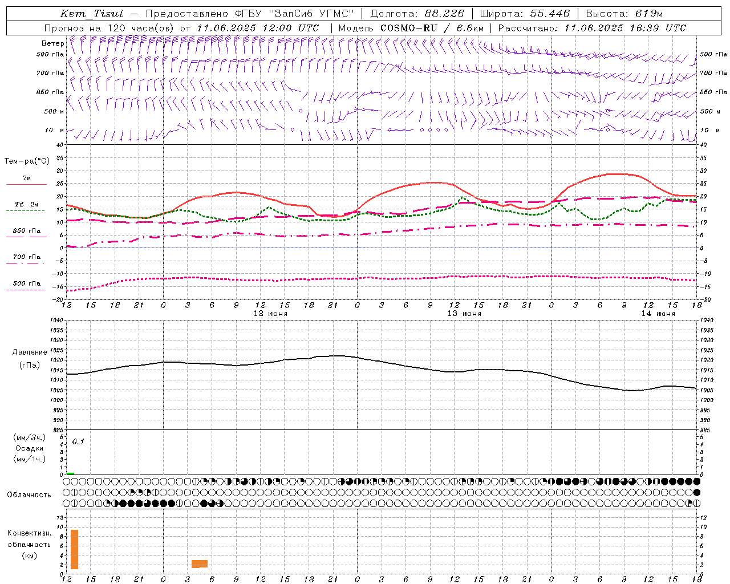
Task: Click the line sample under 700 гПа legend
Action: coord(25,263)
